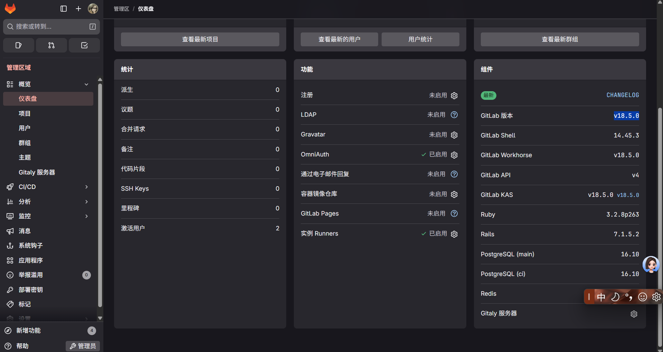Open settings gear next to 注册
The height and width of the screenshot is (352, 663).
pyautogui.click(x=454, y=95)
